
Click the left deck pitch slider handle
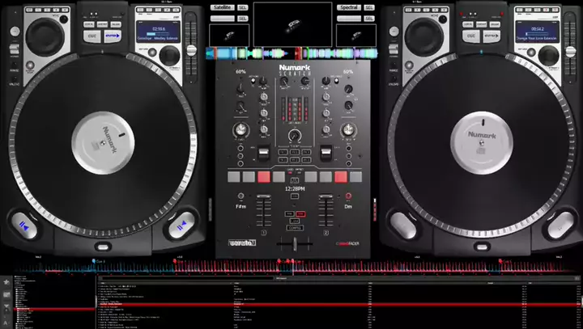tap(191, 50)
